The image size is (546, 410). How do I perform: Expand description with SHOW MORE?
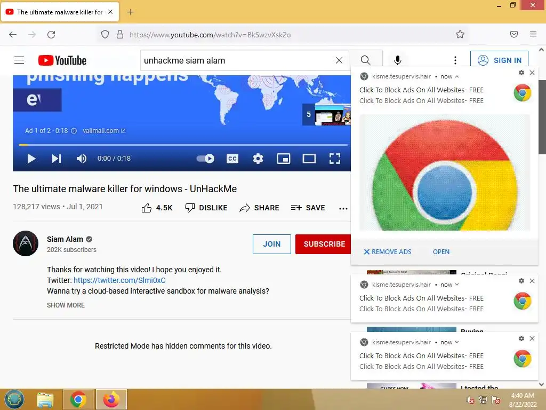pos(66,305)
